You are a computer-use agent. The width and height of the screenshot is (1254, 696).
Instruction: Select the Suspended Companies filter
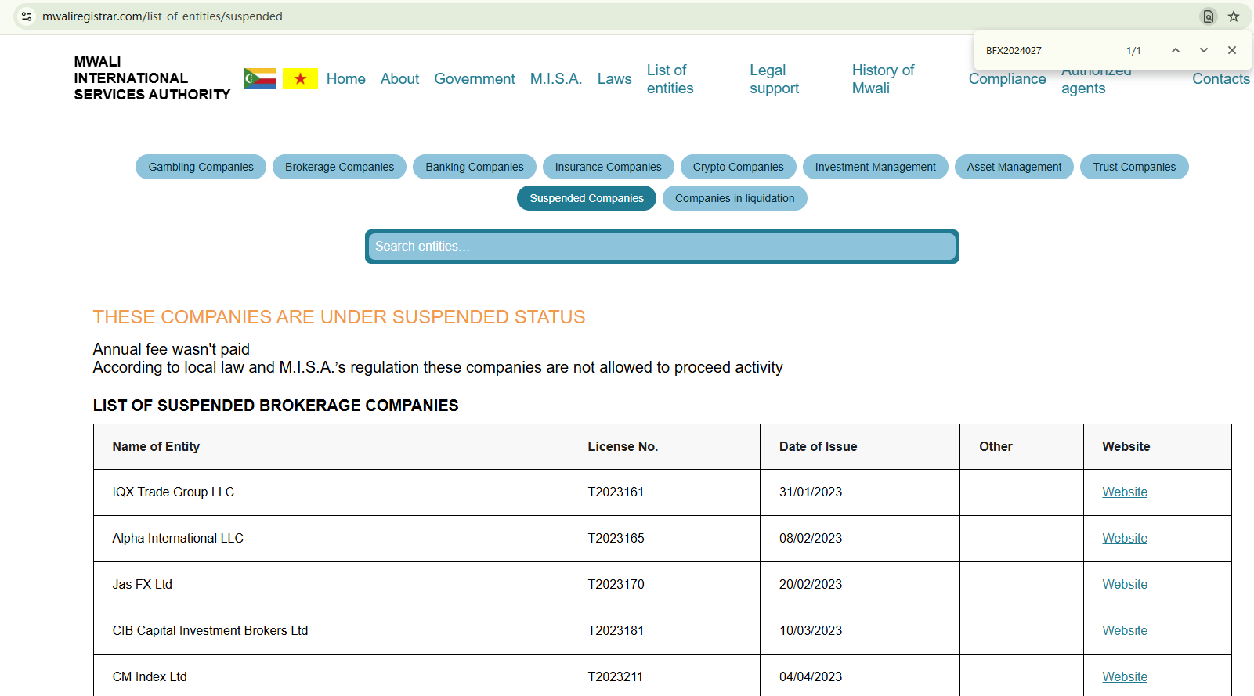(586, 198)
